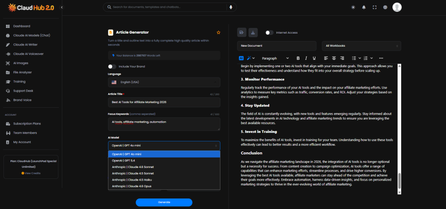Image resolution: width=446 pixels, height=209 pixels.
Task: Open the All Workbooks dropdown
Action: pos(361,46)
